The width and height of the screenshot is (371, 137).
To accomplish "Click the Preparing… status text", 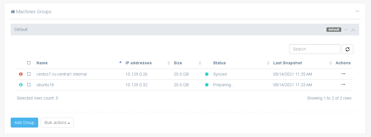I will pos(224,85).
